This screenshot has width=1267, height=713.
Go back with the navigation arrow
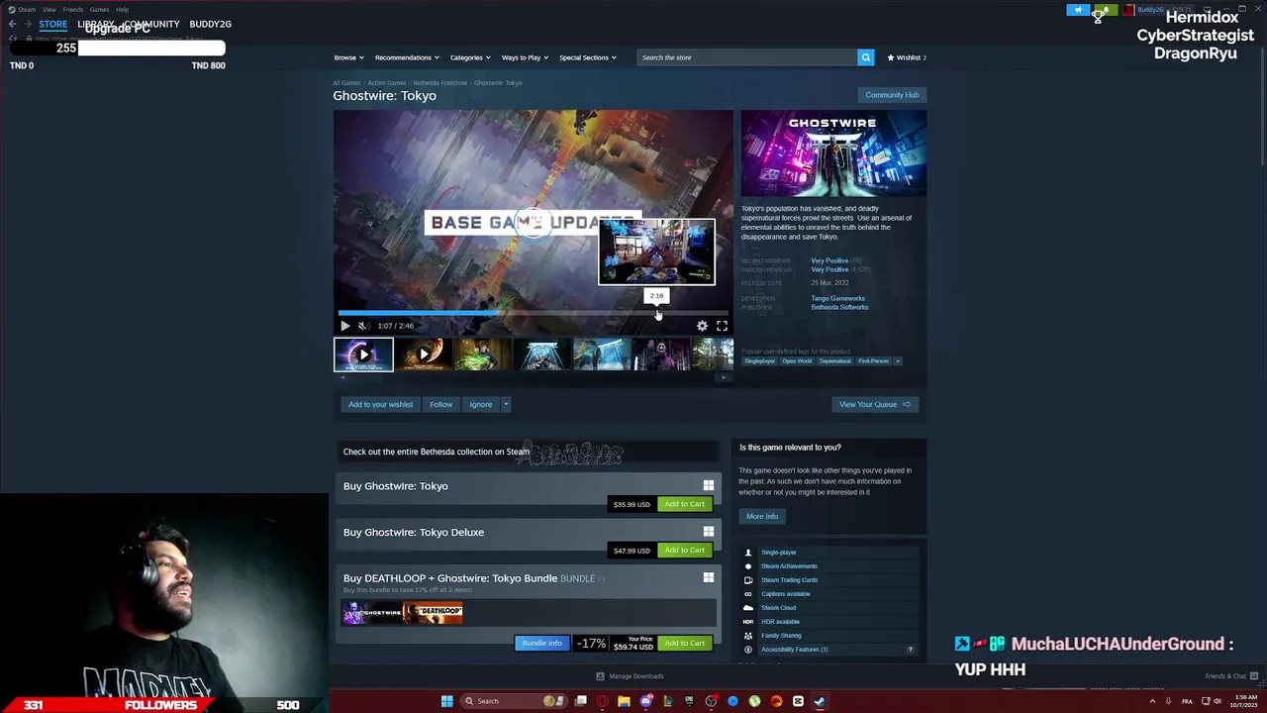(x=12, y=24)
